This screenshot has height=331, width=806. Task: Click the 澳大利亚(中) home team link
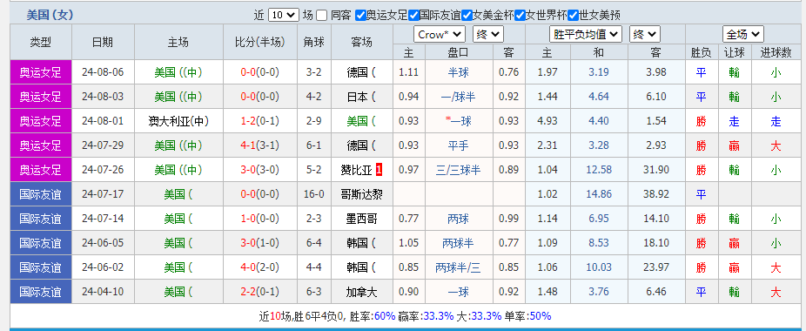tap(178, 121)
